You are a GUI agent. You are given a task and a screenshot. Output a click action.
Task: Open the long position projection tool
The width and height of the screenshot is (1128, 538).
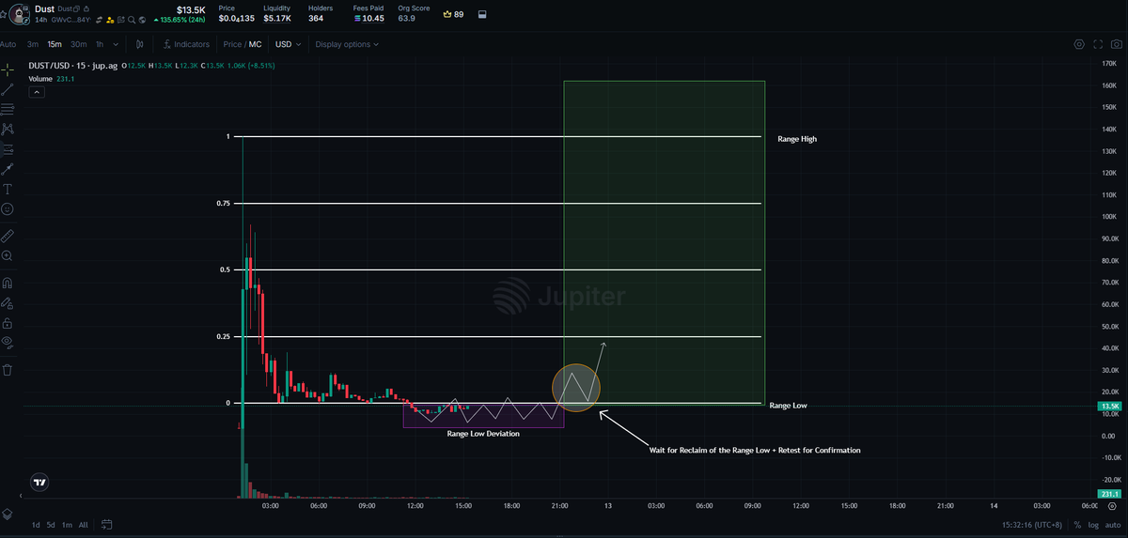click(8, 148)
